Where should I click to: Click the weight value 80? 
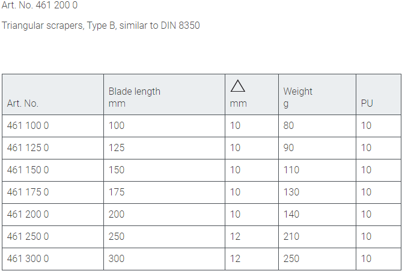point(289,126)
